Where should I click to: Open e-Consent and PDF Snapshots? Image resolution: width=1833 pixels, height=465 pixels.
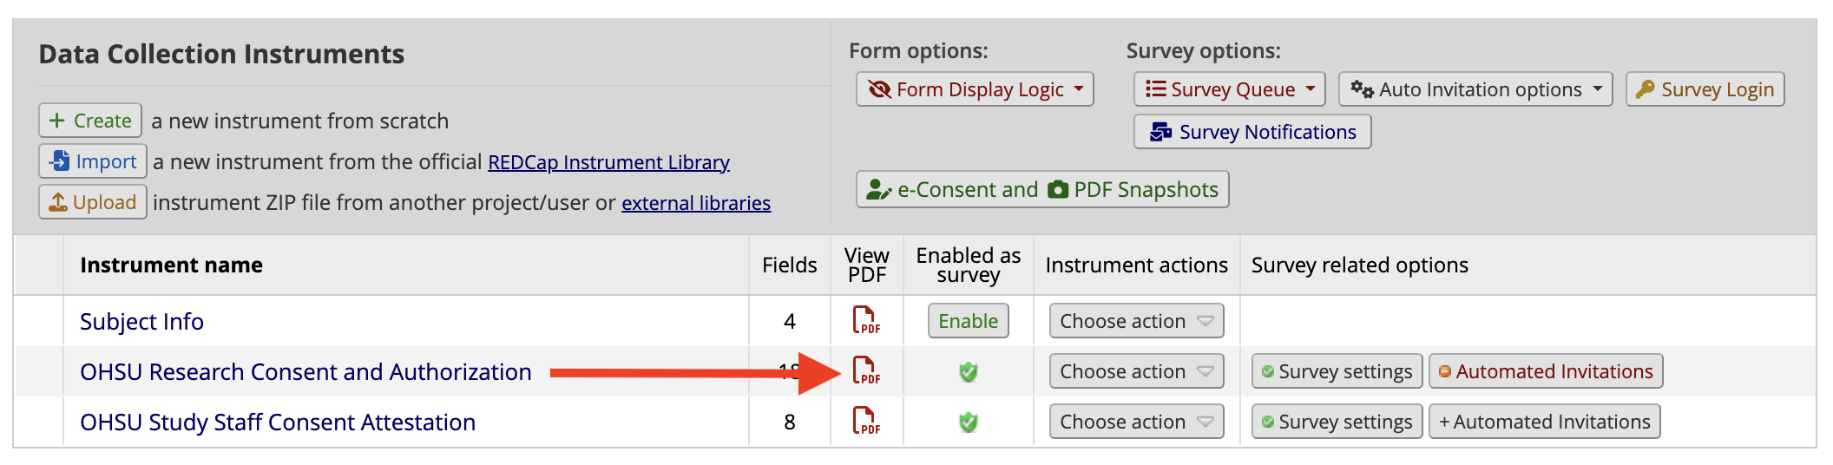1042,189
